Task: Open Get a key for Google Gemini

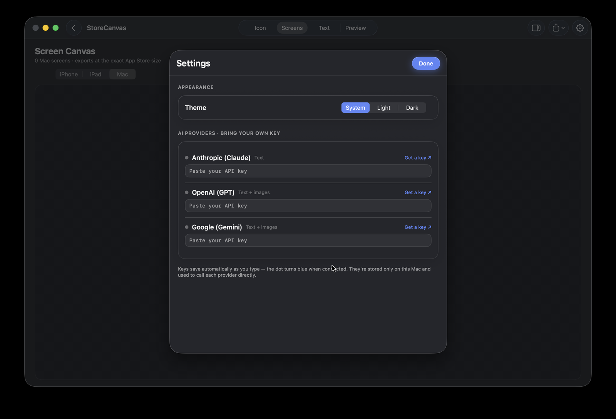Action: coord(418,227)
